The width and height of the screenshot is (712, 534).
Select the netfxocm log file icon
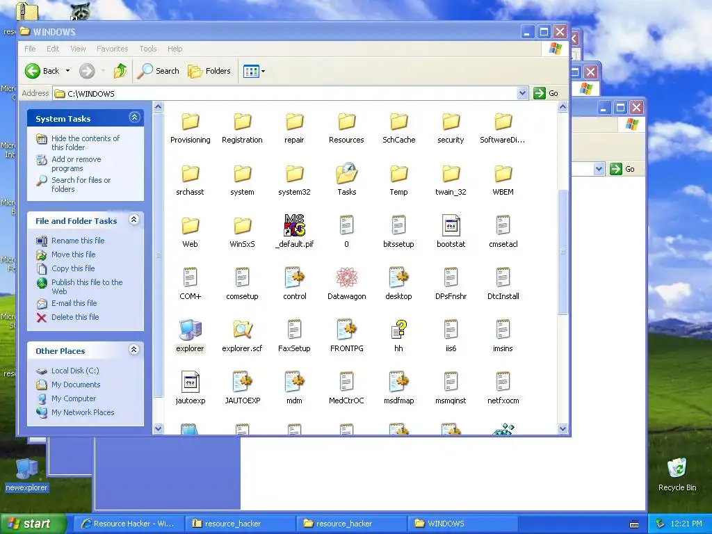pyautogui.click(x=503, y=382)
